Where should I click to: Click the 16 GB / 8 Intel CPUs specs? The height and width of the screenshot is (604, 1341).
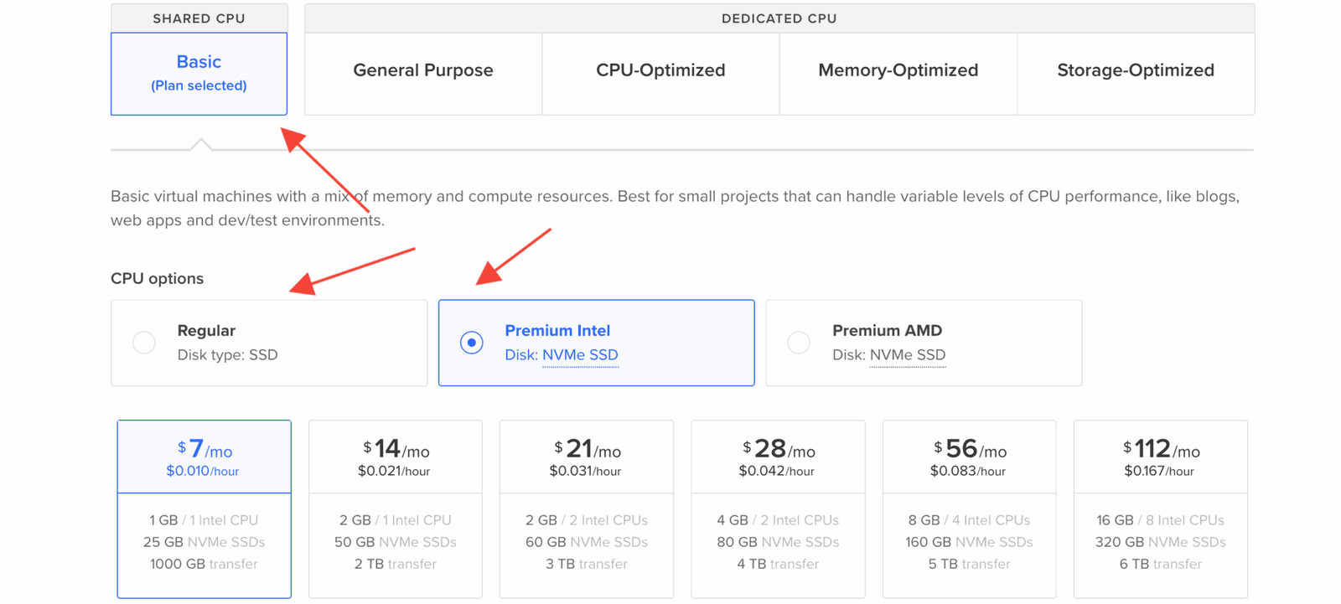point(1160,520)
